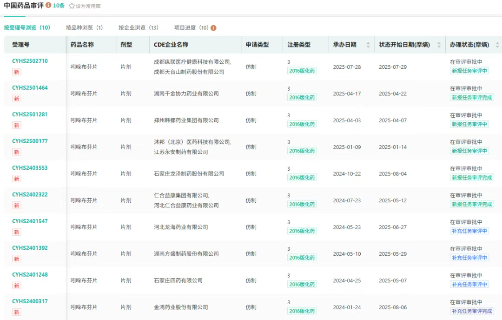Open the 项目进度 tab

pos(191,28)
